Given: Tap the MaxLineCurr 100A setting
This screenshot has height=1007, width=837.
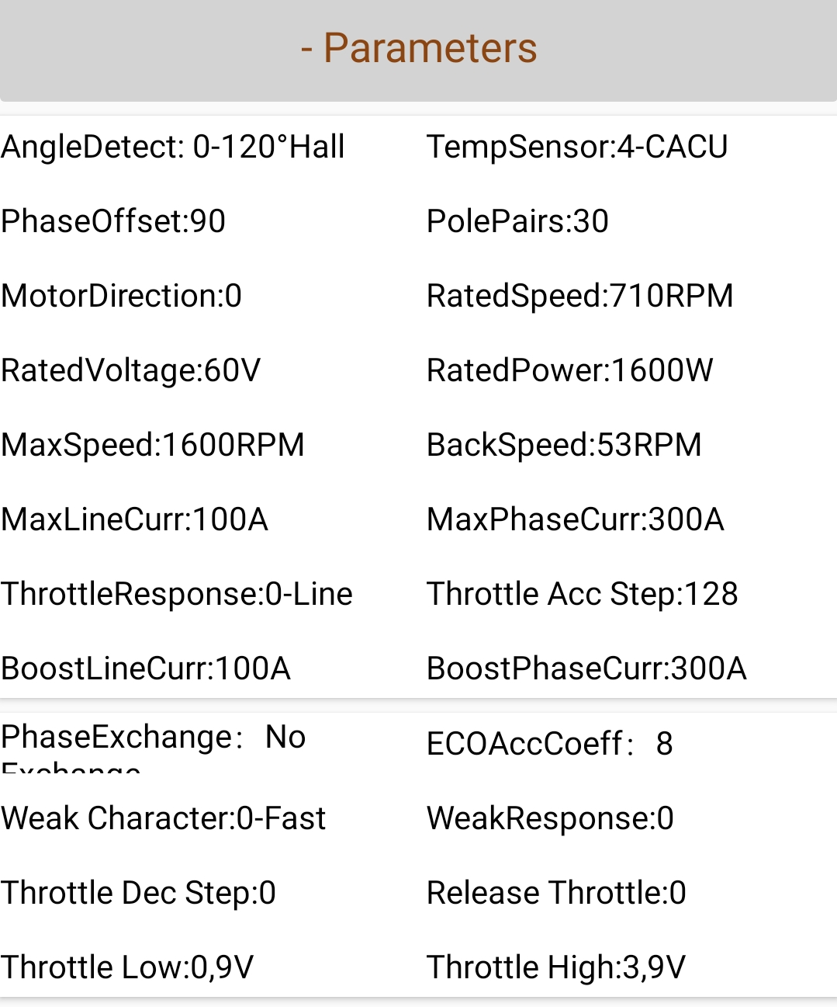Looking at the screenshot, I should pyautogui.click(x=135, y=519).
